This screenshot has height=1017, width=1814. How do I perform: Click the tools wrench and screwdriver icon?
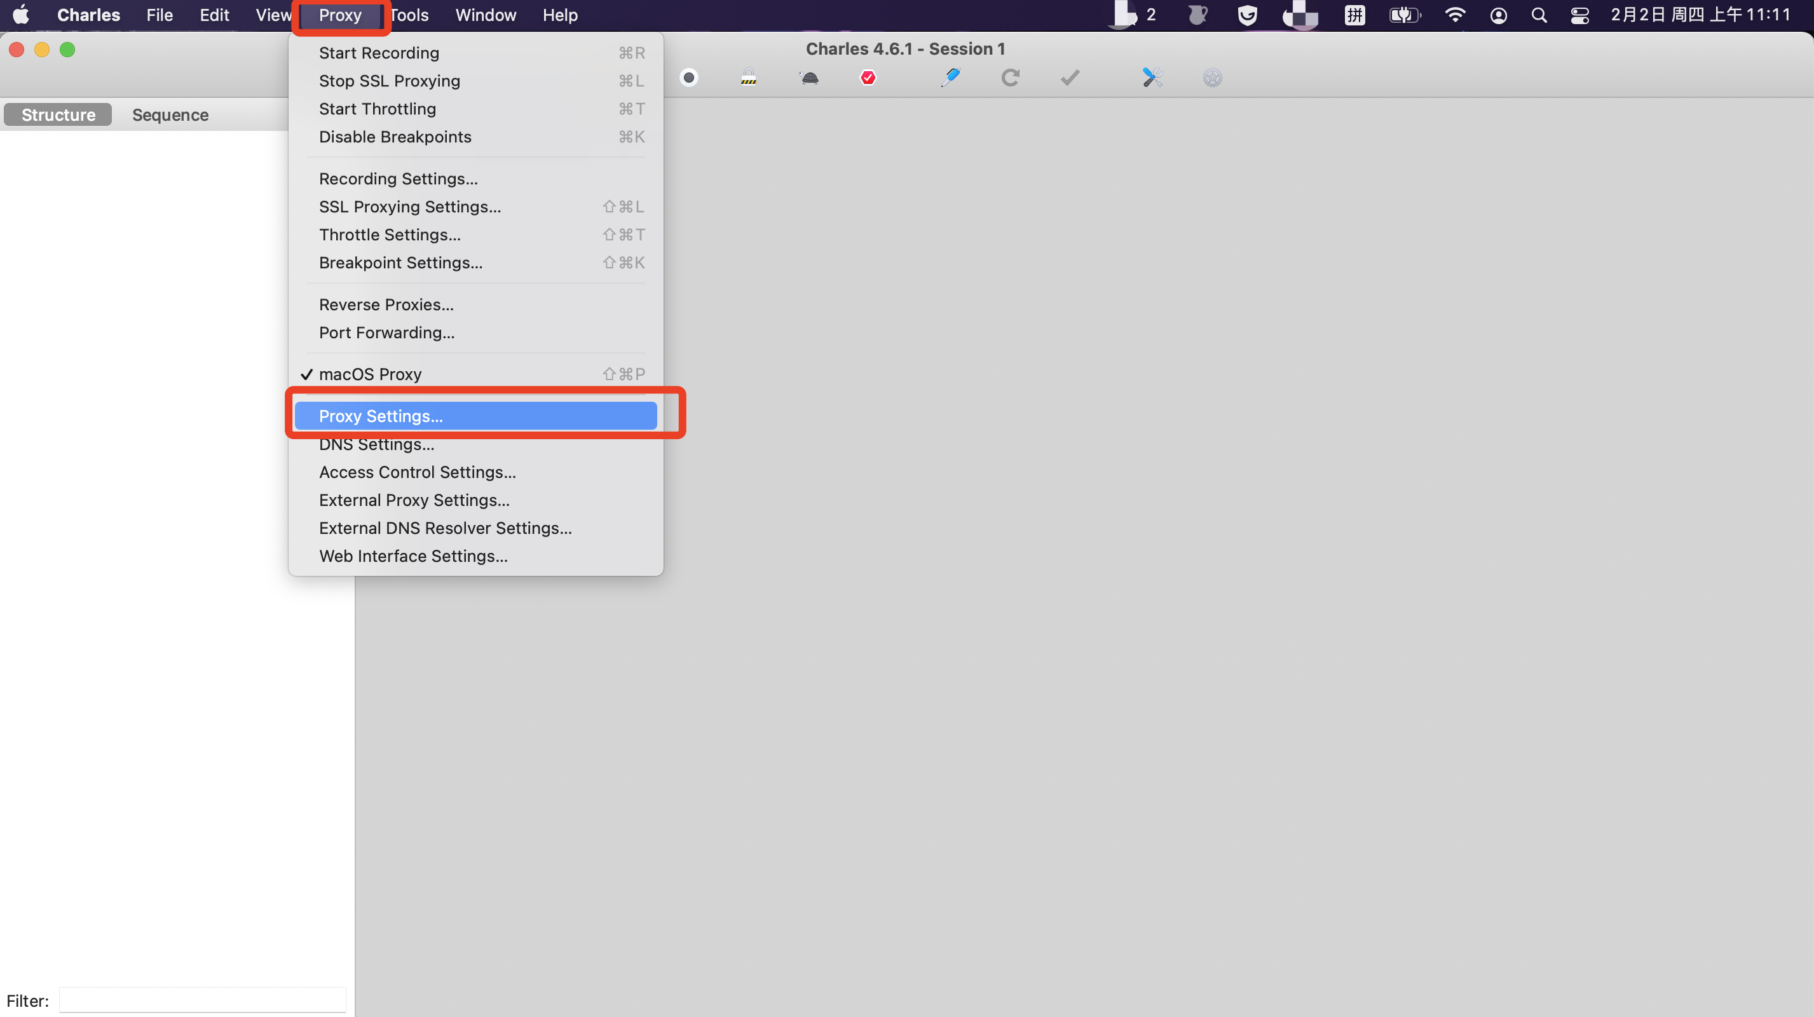(1152, 78)
